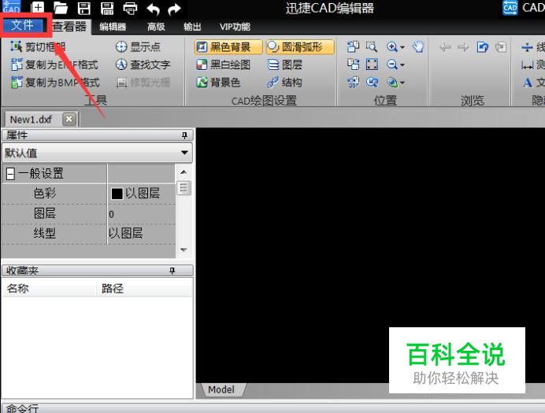This screenshot has height=413, width=545.
Task: Click the second-row left icon in 位置 group
Action: (x=353, y=65)
